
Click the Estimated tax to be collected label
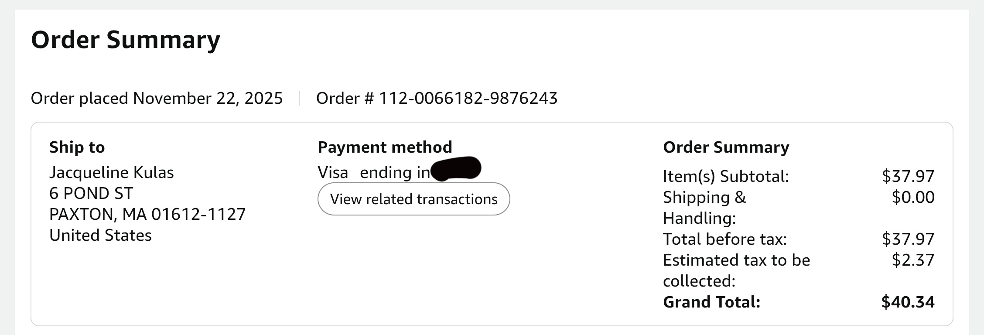[x=736, y=270]
